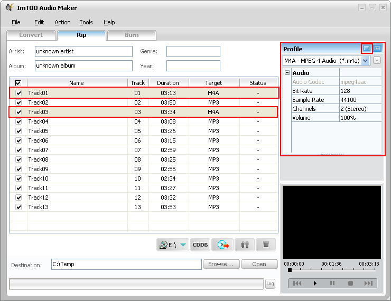The image size is (391, 301).
Task: Open the Tools menu
Action: [x=86, y=22]
